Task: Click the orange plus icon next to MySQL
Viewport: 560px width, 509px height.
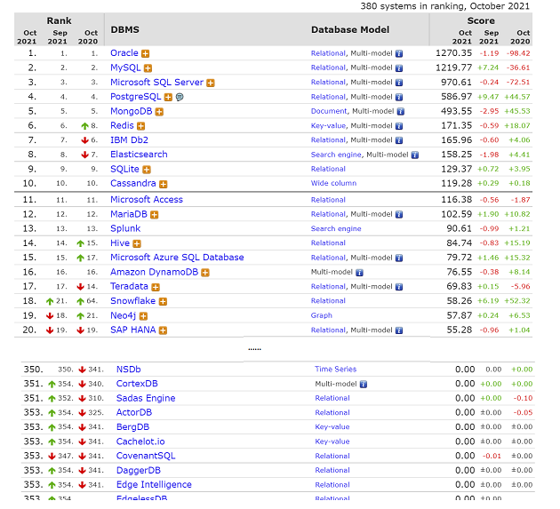Action: point(148,68)
